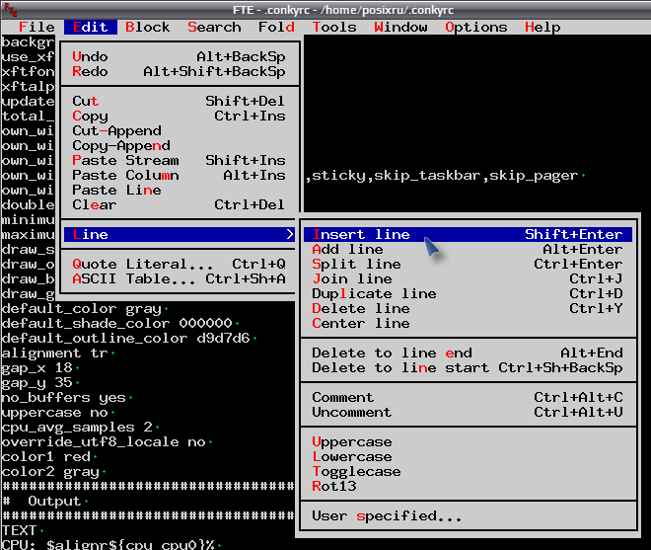Click the 'gap_x 18' line

tap(36, 368)
